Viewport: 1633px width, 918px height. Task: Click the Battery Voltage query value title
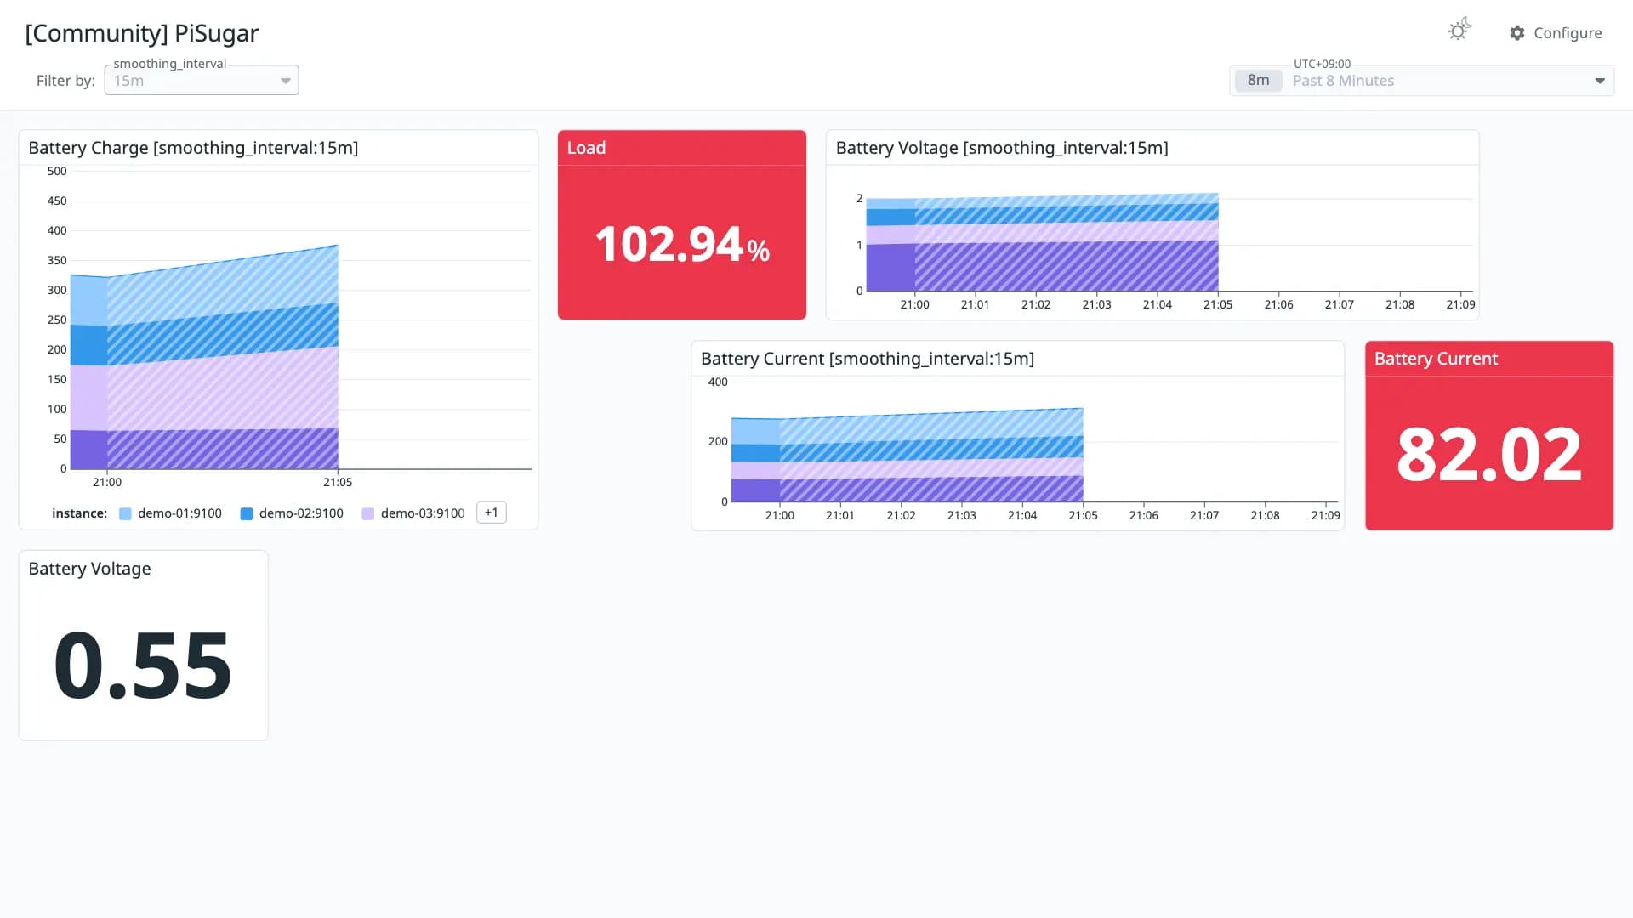click(x=89, y=569)
